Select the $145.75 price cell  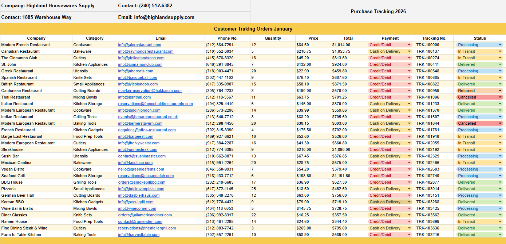[313, 208]
